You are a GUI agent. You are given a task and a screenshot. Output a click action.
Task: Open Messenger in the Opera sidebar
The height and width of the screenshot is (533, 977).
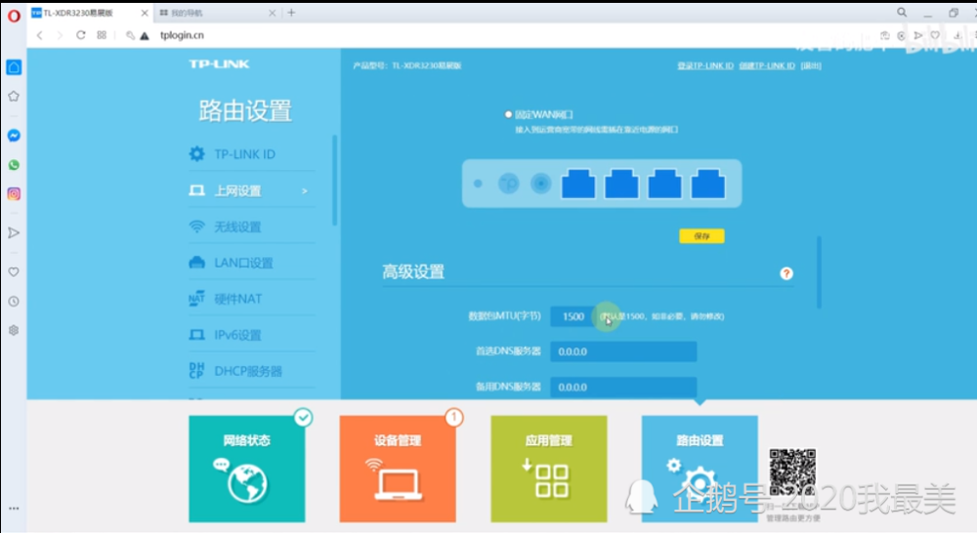tap(14, 136)
